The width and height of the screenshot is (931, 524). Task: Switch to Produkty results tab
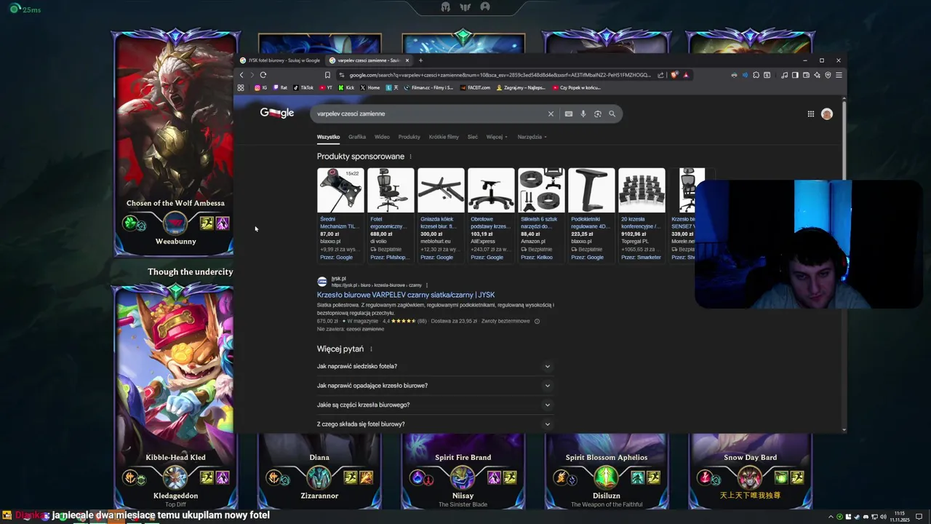[x=409, y=137]
